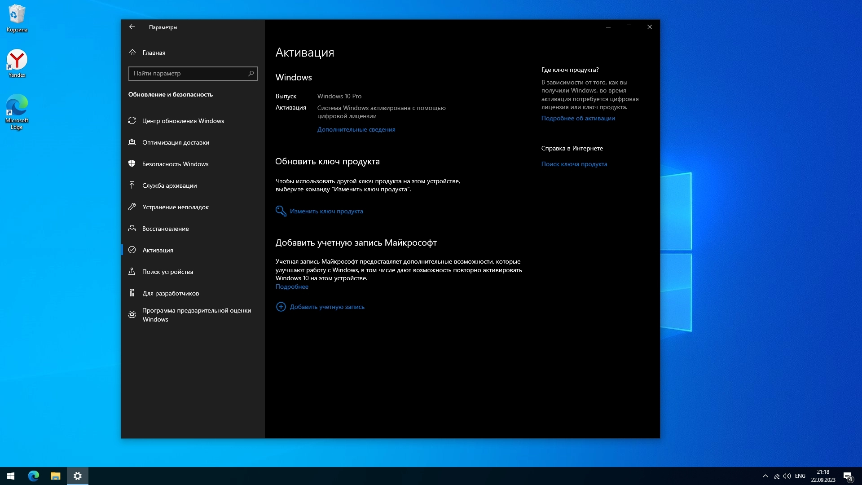This screenshot has height=485, width=862.
Task: Click Изменить ключ продукта link
Action: point(326,211)
